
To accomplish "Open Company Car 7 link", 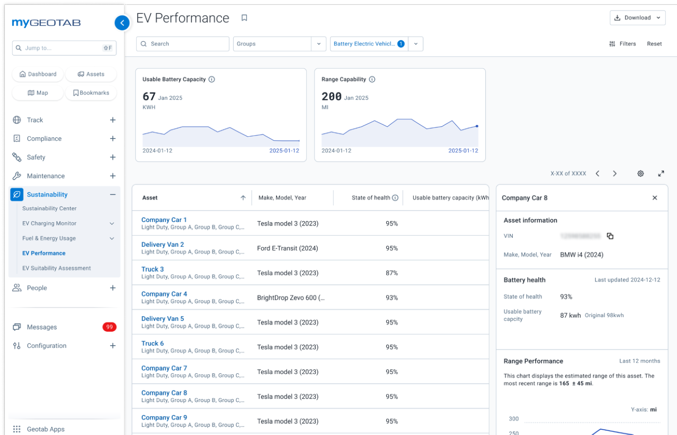I will [164, 368].
